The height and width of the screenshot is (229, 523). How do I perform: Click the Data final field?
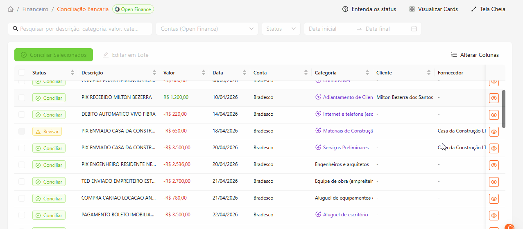(385, 29)
